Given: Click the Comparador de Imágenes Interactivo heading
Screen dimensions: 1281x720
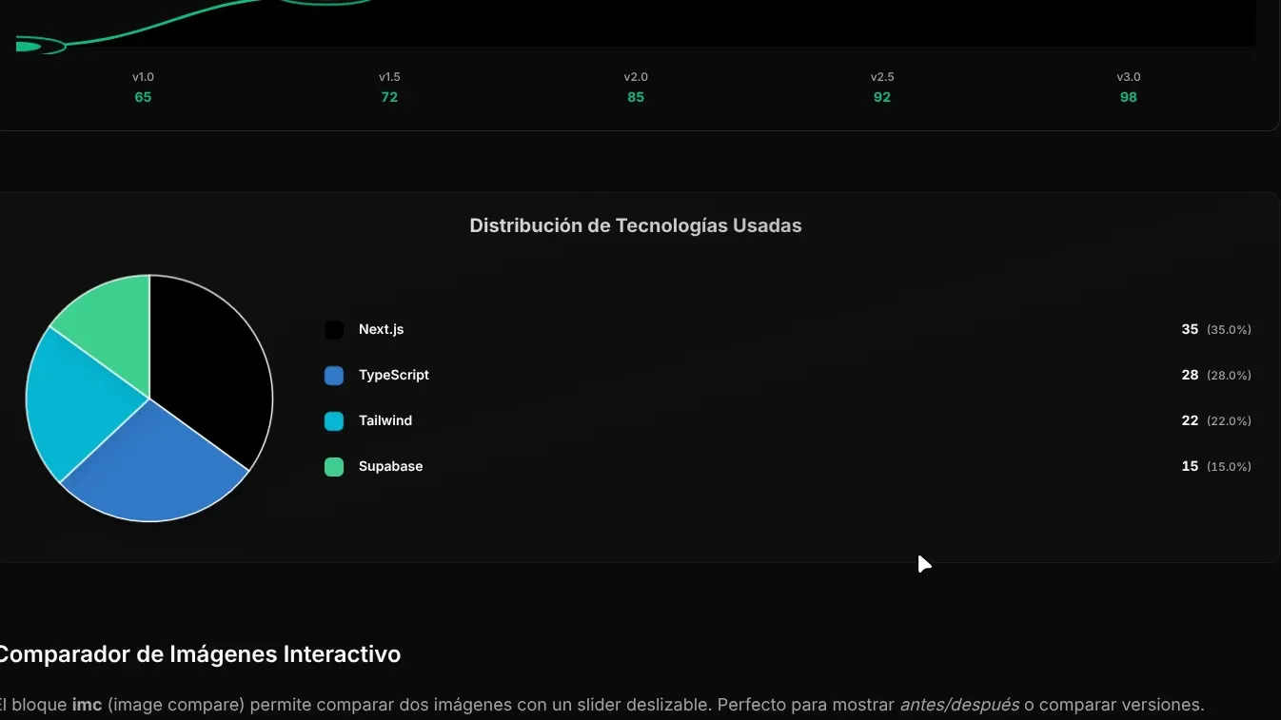Looking at the screenshot, I should [199, 654].
